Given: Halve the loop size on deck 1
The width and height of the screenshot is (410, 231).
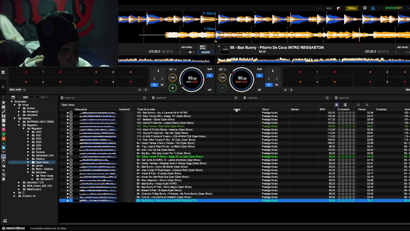Looking at the screenshot, I should pyautogui.click(x=154, y=78).
